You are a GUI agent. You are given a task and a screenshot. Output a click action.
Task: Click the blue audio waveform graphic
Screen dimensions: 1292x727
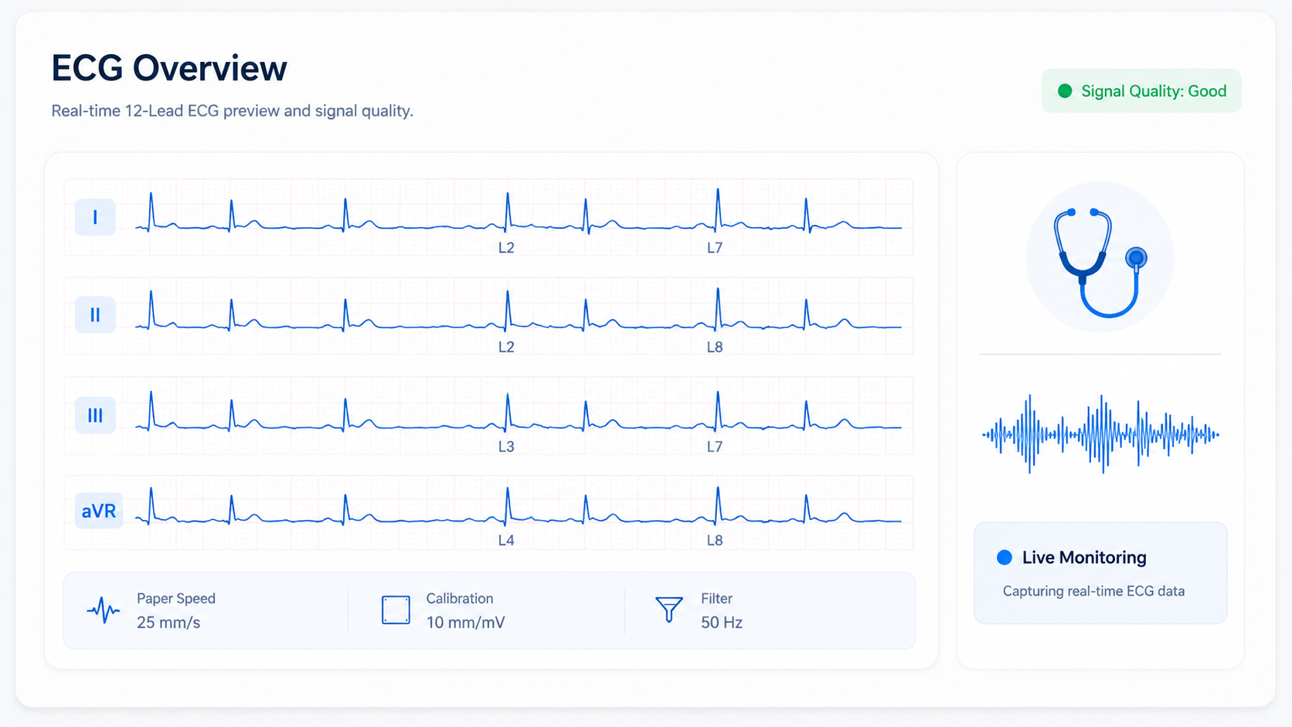click(1100, 434)
